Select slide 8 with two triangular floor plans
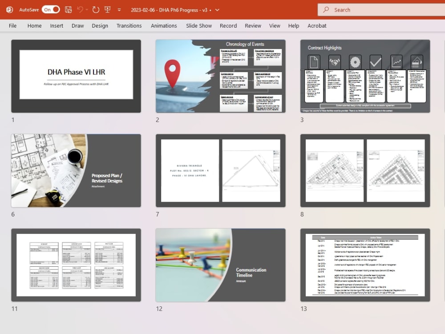Screen dimensions: 445x334 coord(365,171)
